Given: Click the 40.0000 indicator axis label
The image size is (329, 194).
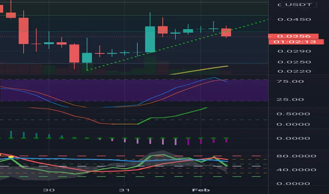Looking at the screenshot, I should (x=296, y=170).
